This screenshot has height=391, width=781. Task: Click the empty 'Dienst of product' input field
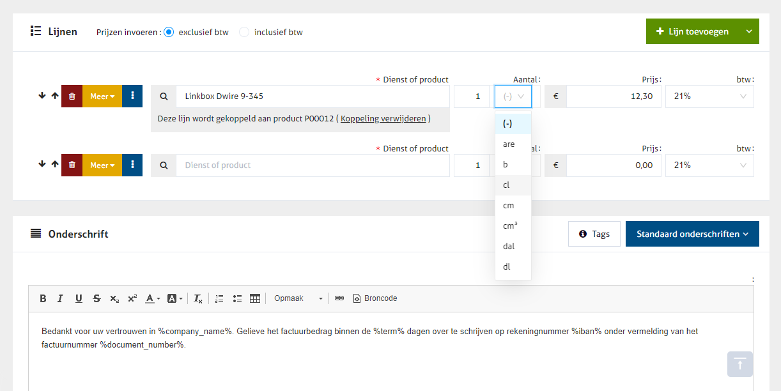pos(313,165)
